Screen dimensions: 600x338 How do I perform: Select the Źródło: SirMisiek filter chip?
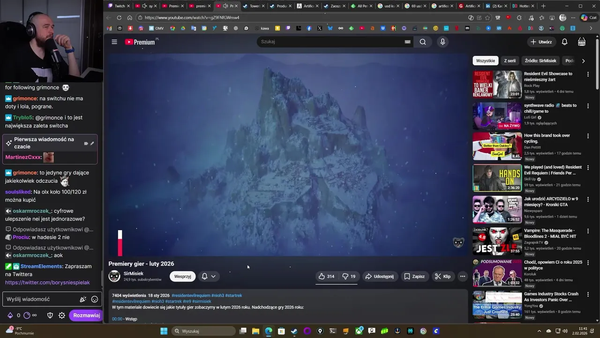point(540,61)
